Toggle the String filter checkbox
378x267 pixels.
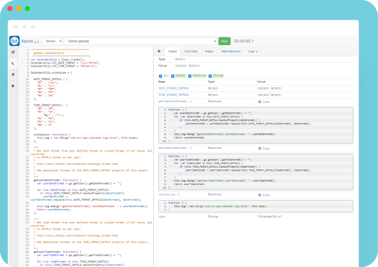click(210, 75)
